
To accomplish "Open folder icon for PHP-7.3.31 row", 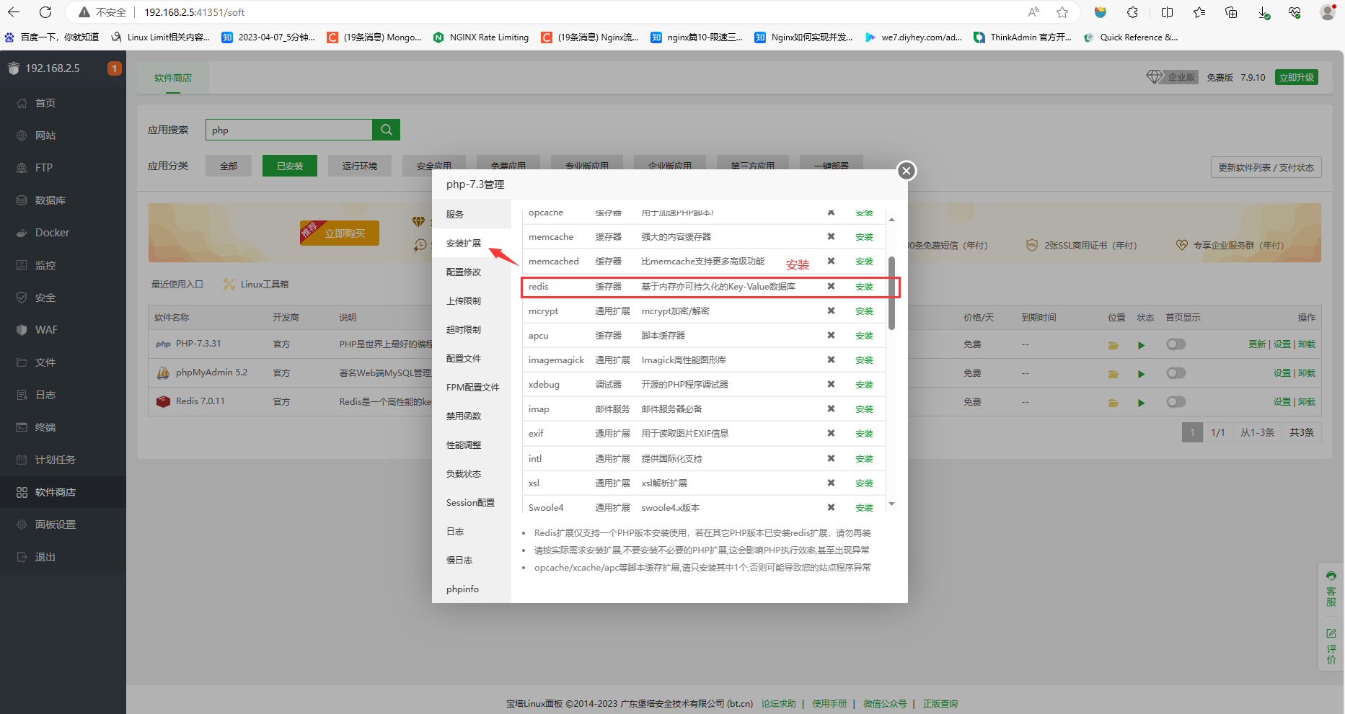I will 1114,345.
